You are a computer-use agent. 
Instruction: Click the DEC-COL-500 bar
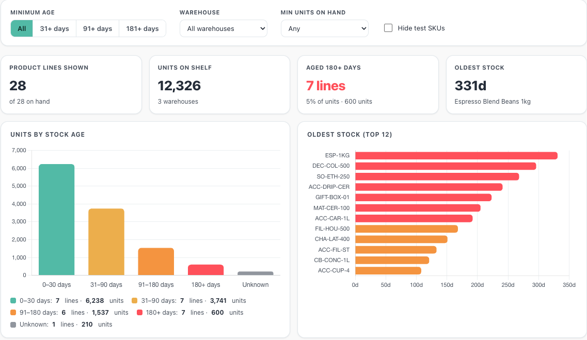point(446,166)
